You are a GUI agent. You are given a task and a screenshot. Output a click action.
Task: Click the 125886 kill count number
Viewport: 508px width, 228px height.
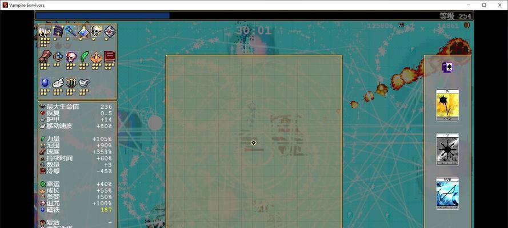(379, 26)
